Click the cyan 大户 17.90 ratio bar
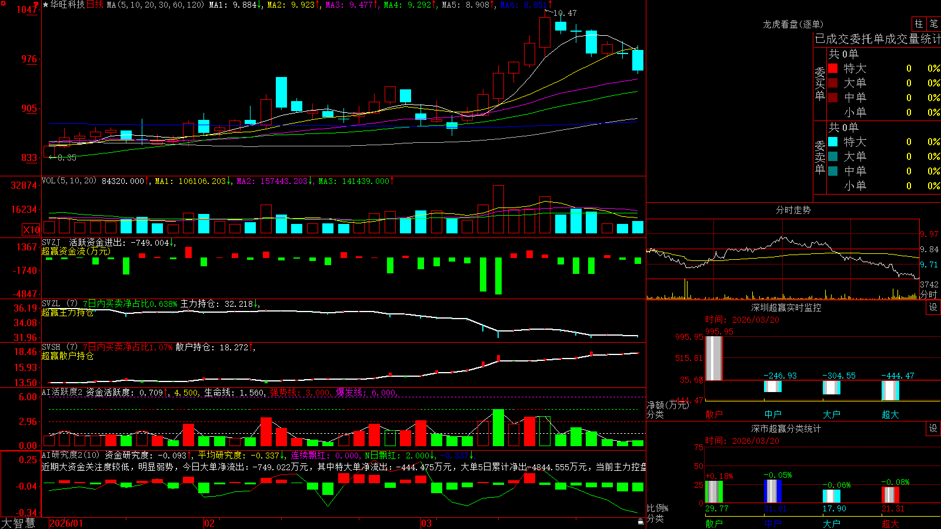The height and width of the screenshot is (529, 941). pos(832,496)
